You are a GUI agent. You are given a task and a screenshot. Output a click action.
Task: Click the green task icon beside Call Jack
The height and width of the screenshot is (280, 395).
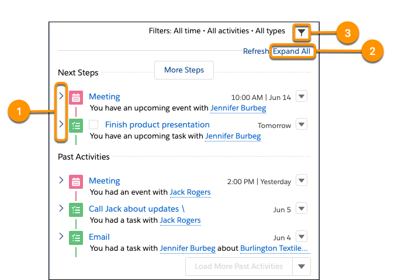click(76, 209)
